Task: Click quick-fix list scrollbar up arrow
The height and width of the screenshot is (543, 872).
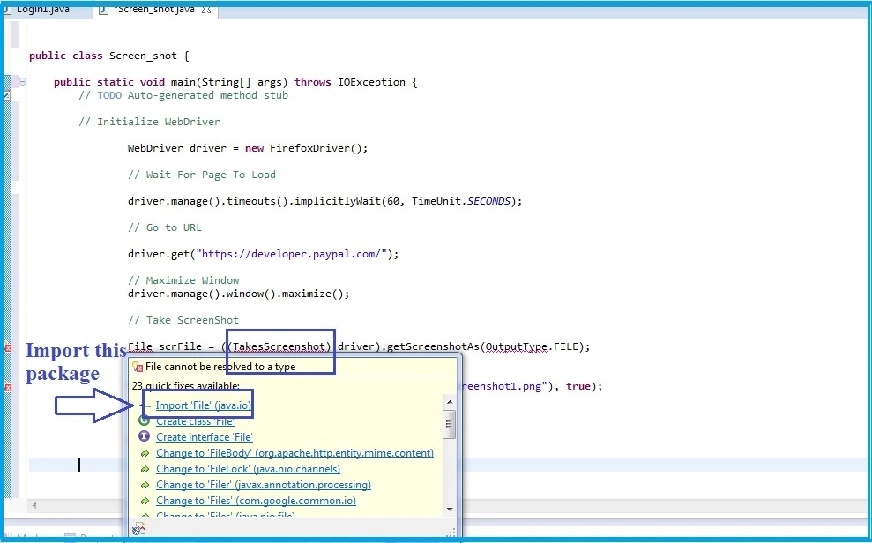Action: pyautogui.click(x=450, y=402)
